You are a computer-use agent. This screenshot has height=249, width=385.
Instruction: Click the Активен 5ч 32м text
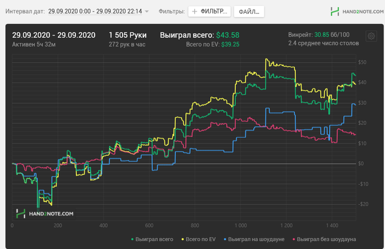tap(34, 44)
